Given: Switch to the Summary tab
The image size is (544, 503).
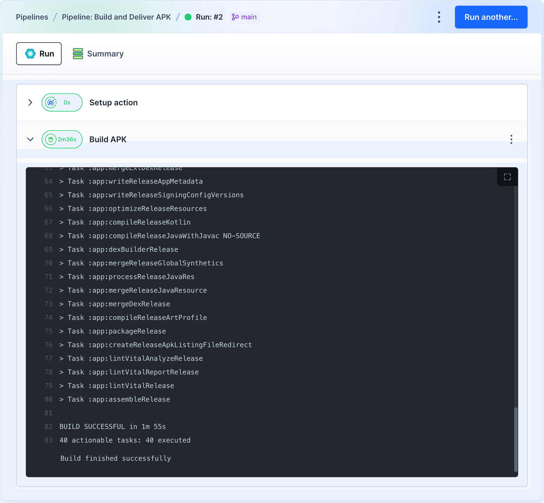Looking at the screenshot, I should pyautogui.click(x=105, y=53).
